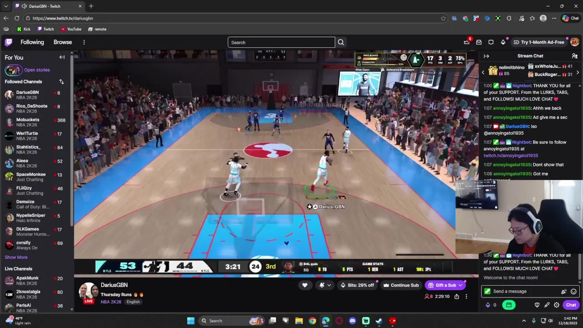Open the NBA 2K26 category link below title
Screen dimensions: 583x328
[x=111, y=302]
